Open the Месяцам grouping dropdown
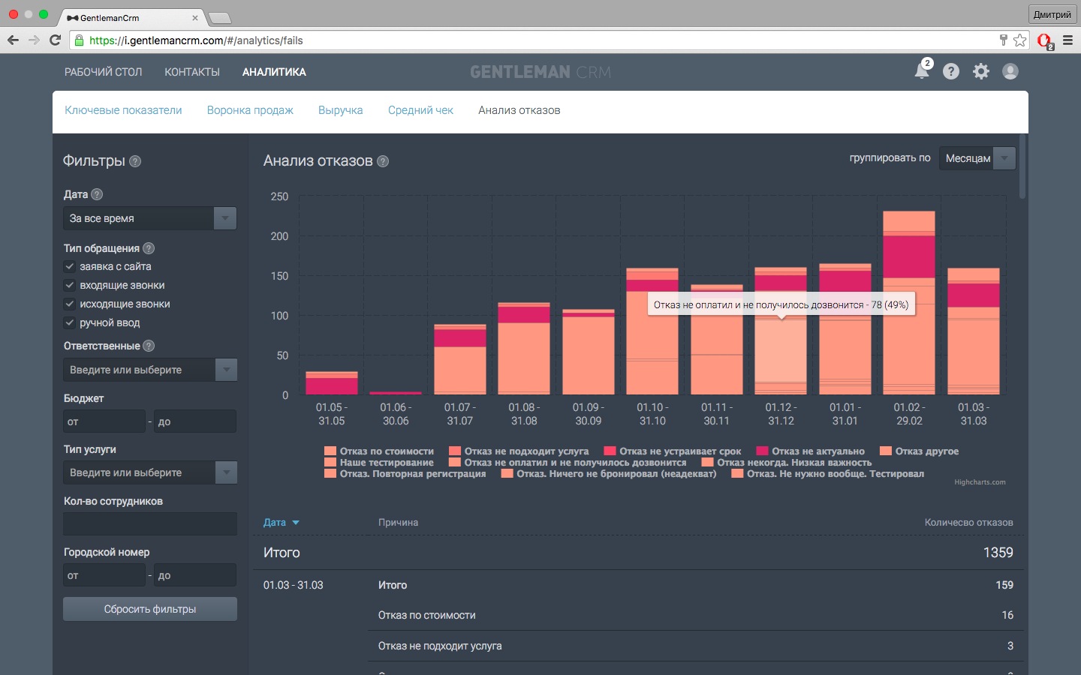 [1004, 158]
